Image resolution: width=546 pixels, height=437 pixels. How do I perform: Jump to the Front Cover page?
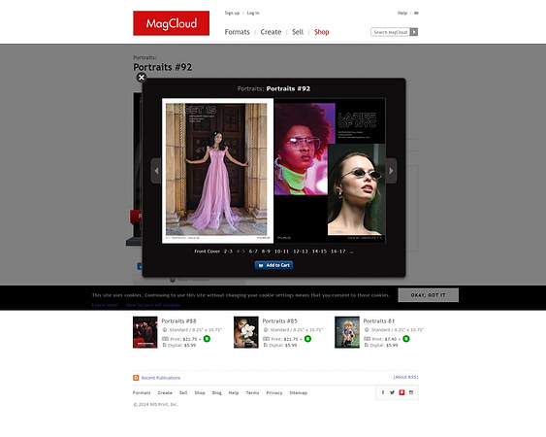(207, 252)
